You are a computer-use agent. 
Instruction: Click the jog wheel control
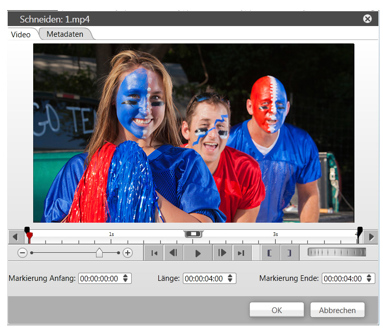point(337,252)
